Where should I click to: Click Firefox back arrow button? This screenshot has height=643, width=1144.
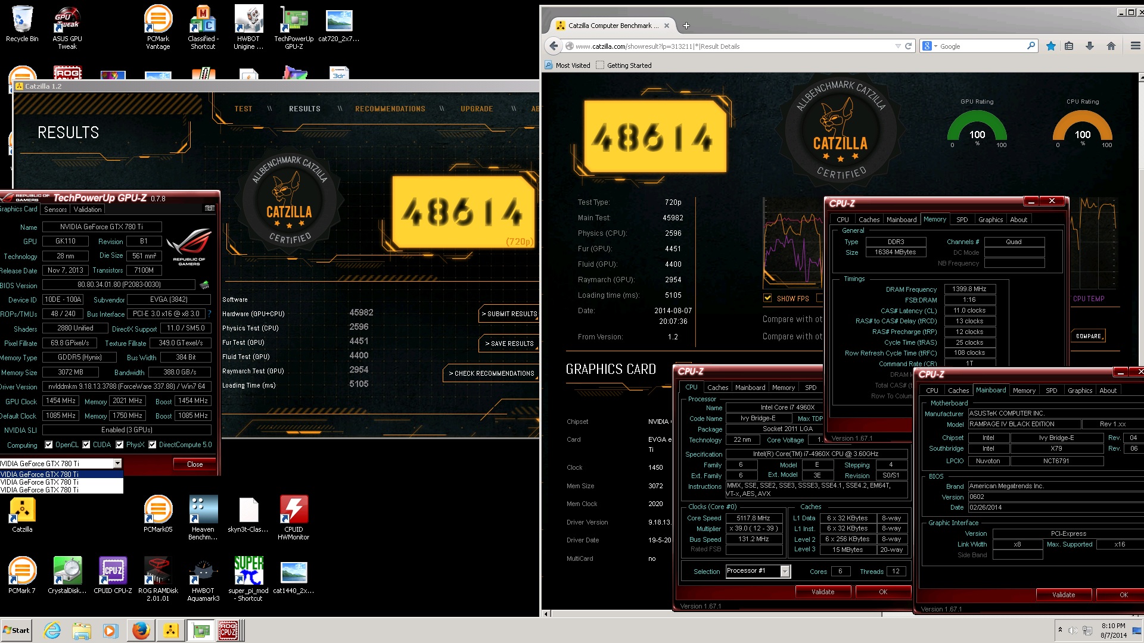554,46
